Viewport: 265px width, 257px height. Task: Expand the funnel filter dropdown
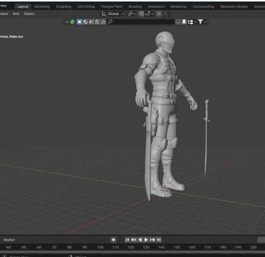[x=202, y=22]
